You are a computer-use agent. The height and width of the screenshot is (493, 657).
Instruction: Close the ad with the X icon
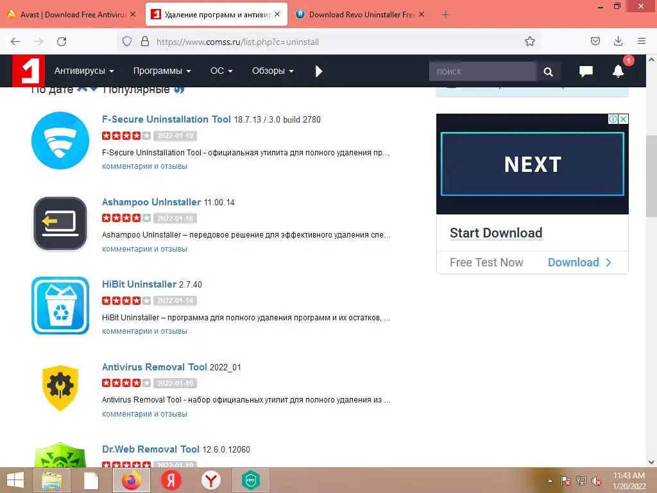[623, 119]
